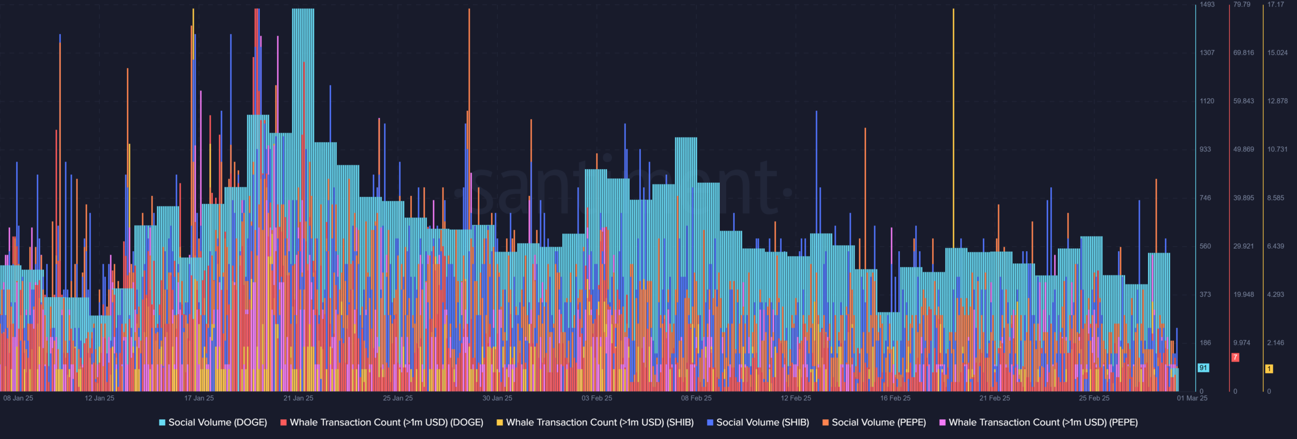Toggle Whale Transaction Count (DOGE) legend label

pyautogui.click(x=386, y=422)
